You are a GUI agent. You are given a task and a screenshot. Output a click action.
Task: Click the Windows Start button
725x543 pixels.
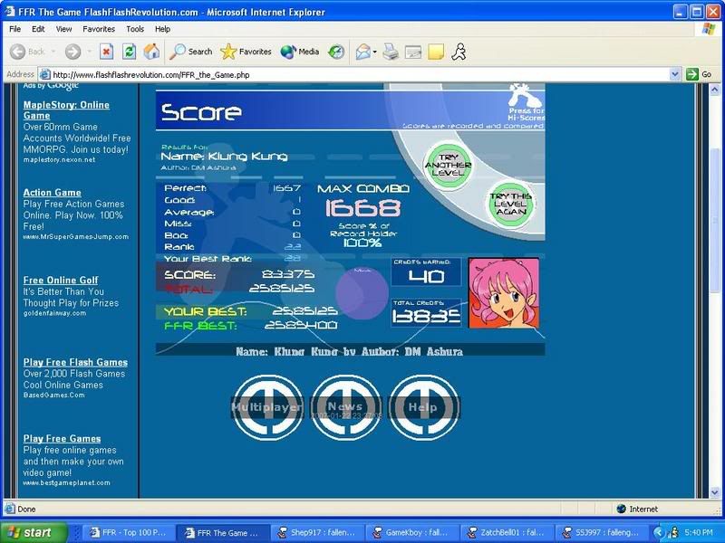coord(34,533)
